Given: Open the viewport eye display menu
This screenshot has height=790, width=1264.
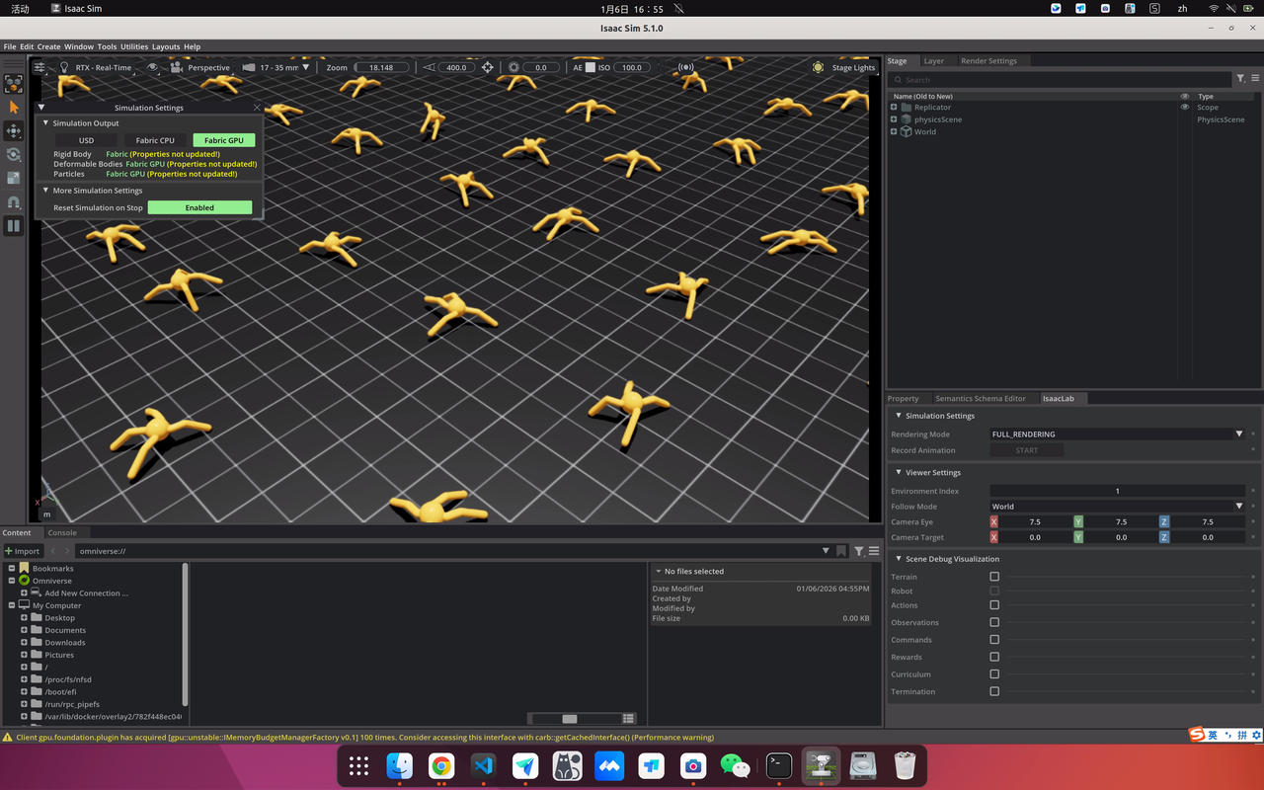Looking at the screenshot, I should (153, 67).
